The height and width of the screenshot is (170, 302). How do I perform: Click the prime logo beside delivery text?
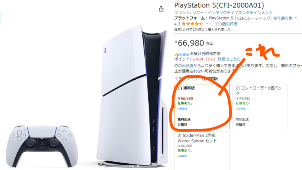pos(181,54)
